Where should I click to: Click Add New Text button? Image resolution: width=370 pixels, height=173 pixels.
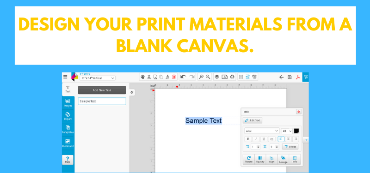click(102, 90)
